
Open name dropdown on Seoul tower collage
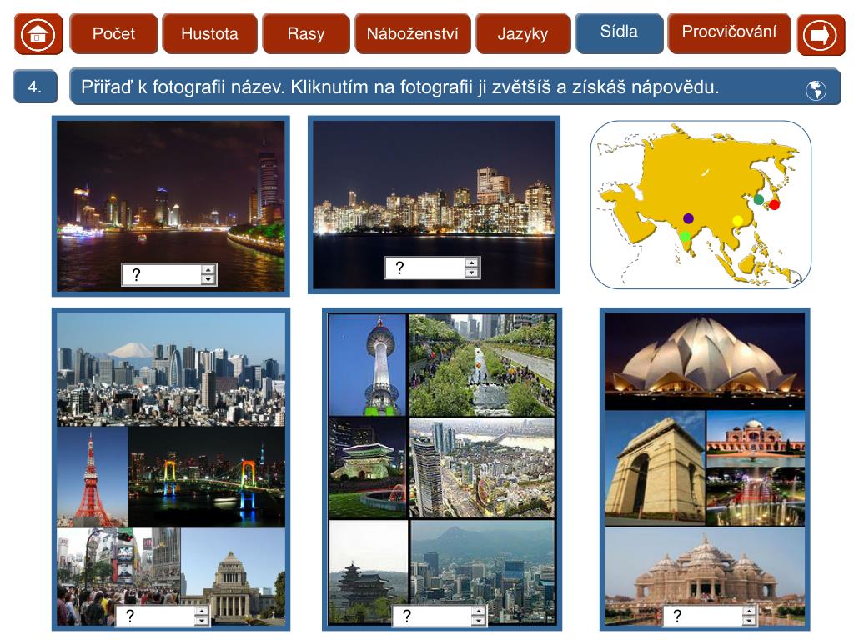click(x=439, y=616)
